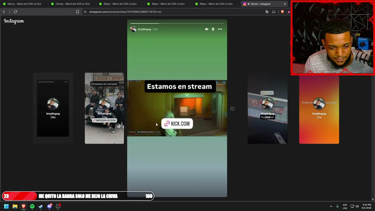The height and width of the screenshot is (211, 375).
Task: Click the cast/media icon in address bar
Action: [274, 12]
